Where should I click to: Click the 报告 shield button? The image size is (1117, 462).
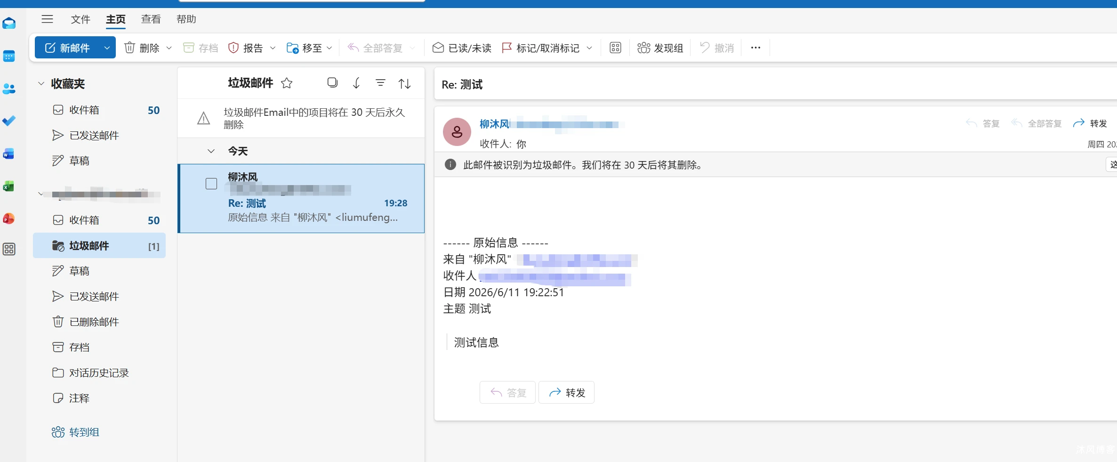pos(245,48)
